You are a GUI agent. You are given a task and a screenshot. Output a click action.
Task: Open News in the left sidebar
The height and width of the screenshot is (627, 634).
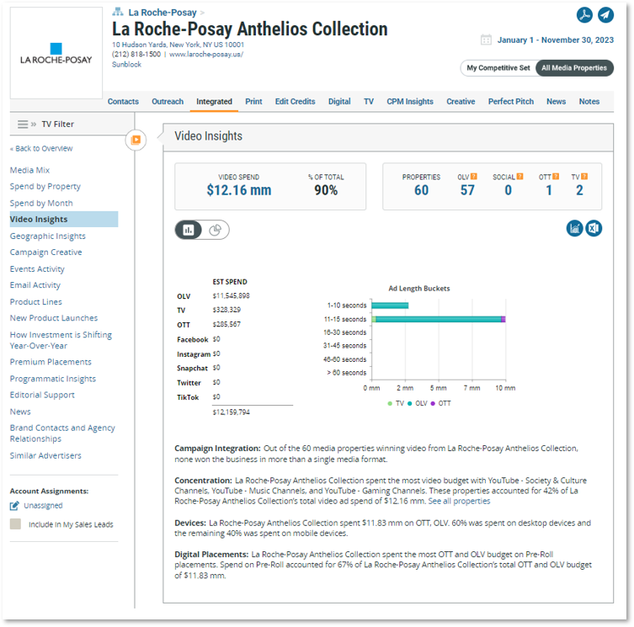(x=20, y=412)
